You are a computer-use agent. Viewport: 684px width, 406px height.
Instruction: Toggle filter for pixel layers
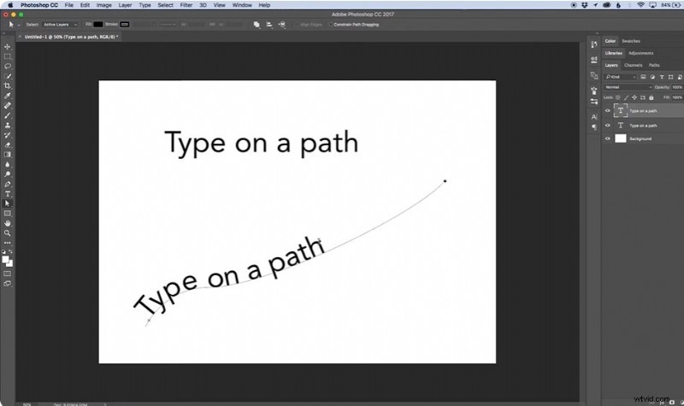pyautogui.click(x=643, y=77)
